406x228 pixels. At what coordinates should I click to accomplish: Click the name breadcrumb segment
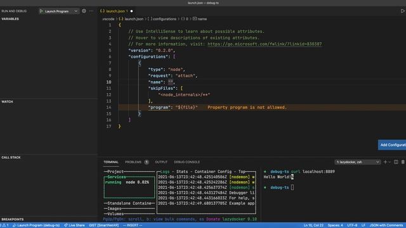coord(200,19)
